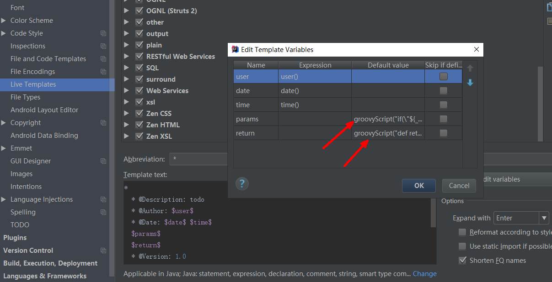Expand the RESTful Web Services group
Viewport: 552px width, 282px height.
(x=127, y=56)
